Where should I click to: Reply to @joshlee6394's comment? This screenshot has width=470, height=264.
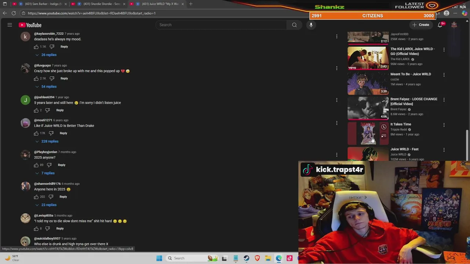click(60, 110)
